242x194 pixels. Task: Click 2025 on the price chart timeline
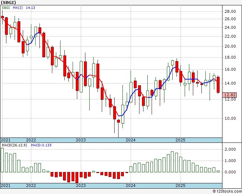click(180, 140)
